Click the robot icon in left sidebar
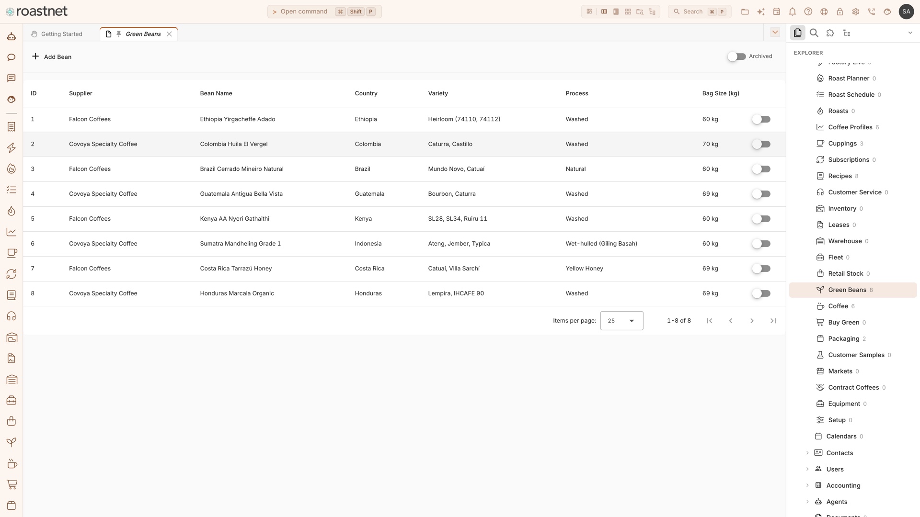Screen dimensions: 920x517 [x=11, y=36]
